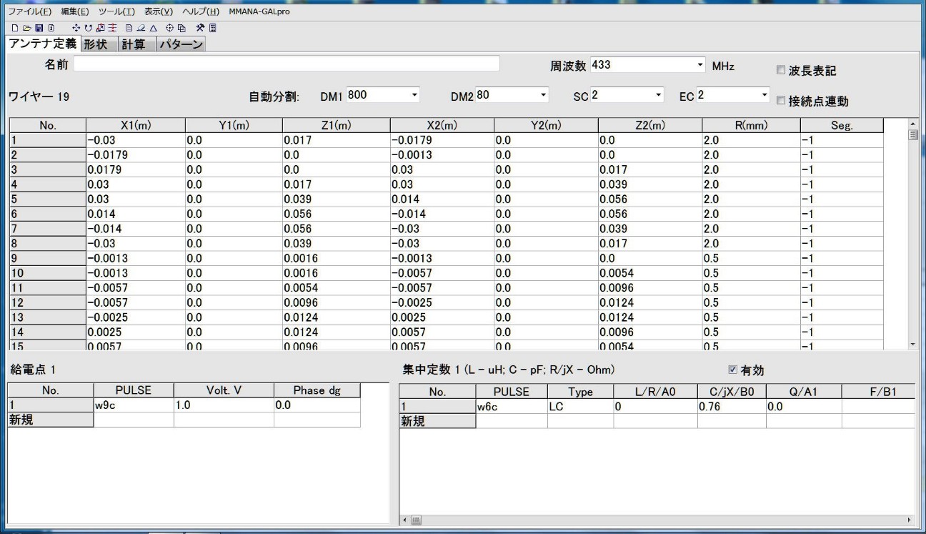
Task: Click the Seg. column header
Action: click(842, 126)
